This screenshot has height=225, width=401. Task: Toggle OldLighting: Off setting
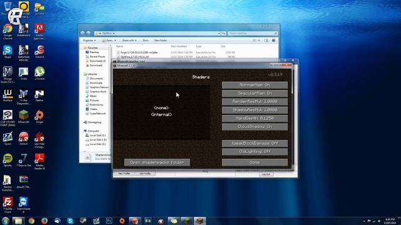[x=254, y=152]
